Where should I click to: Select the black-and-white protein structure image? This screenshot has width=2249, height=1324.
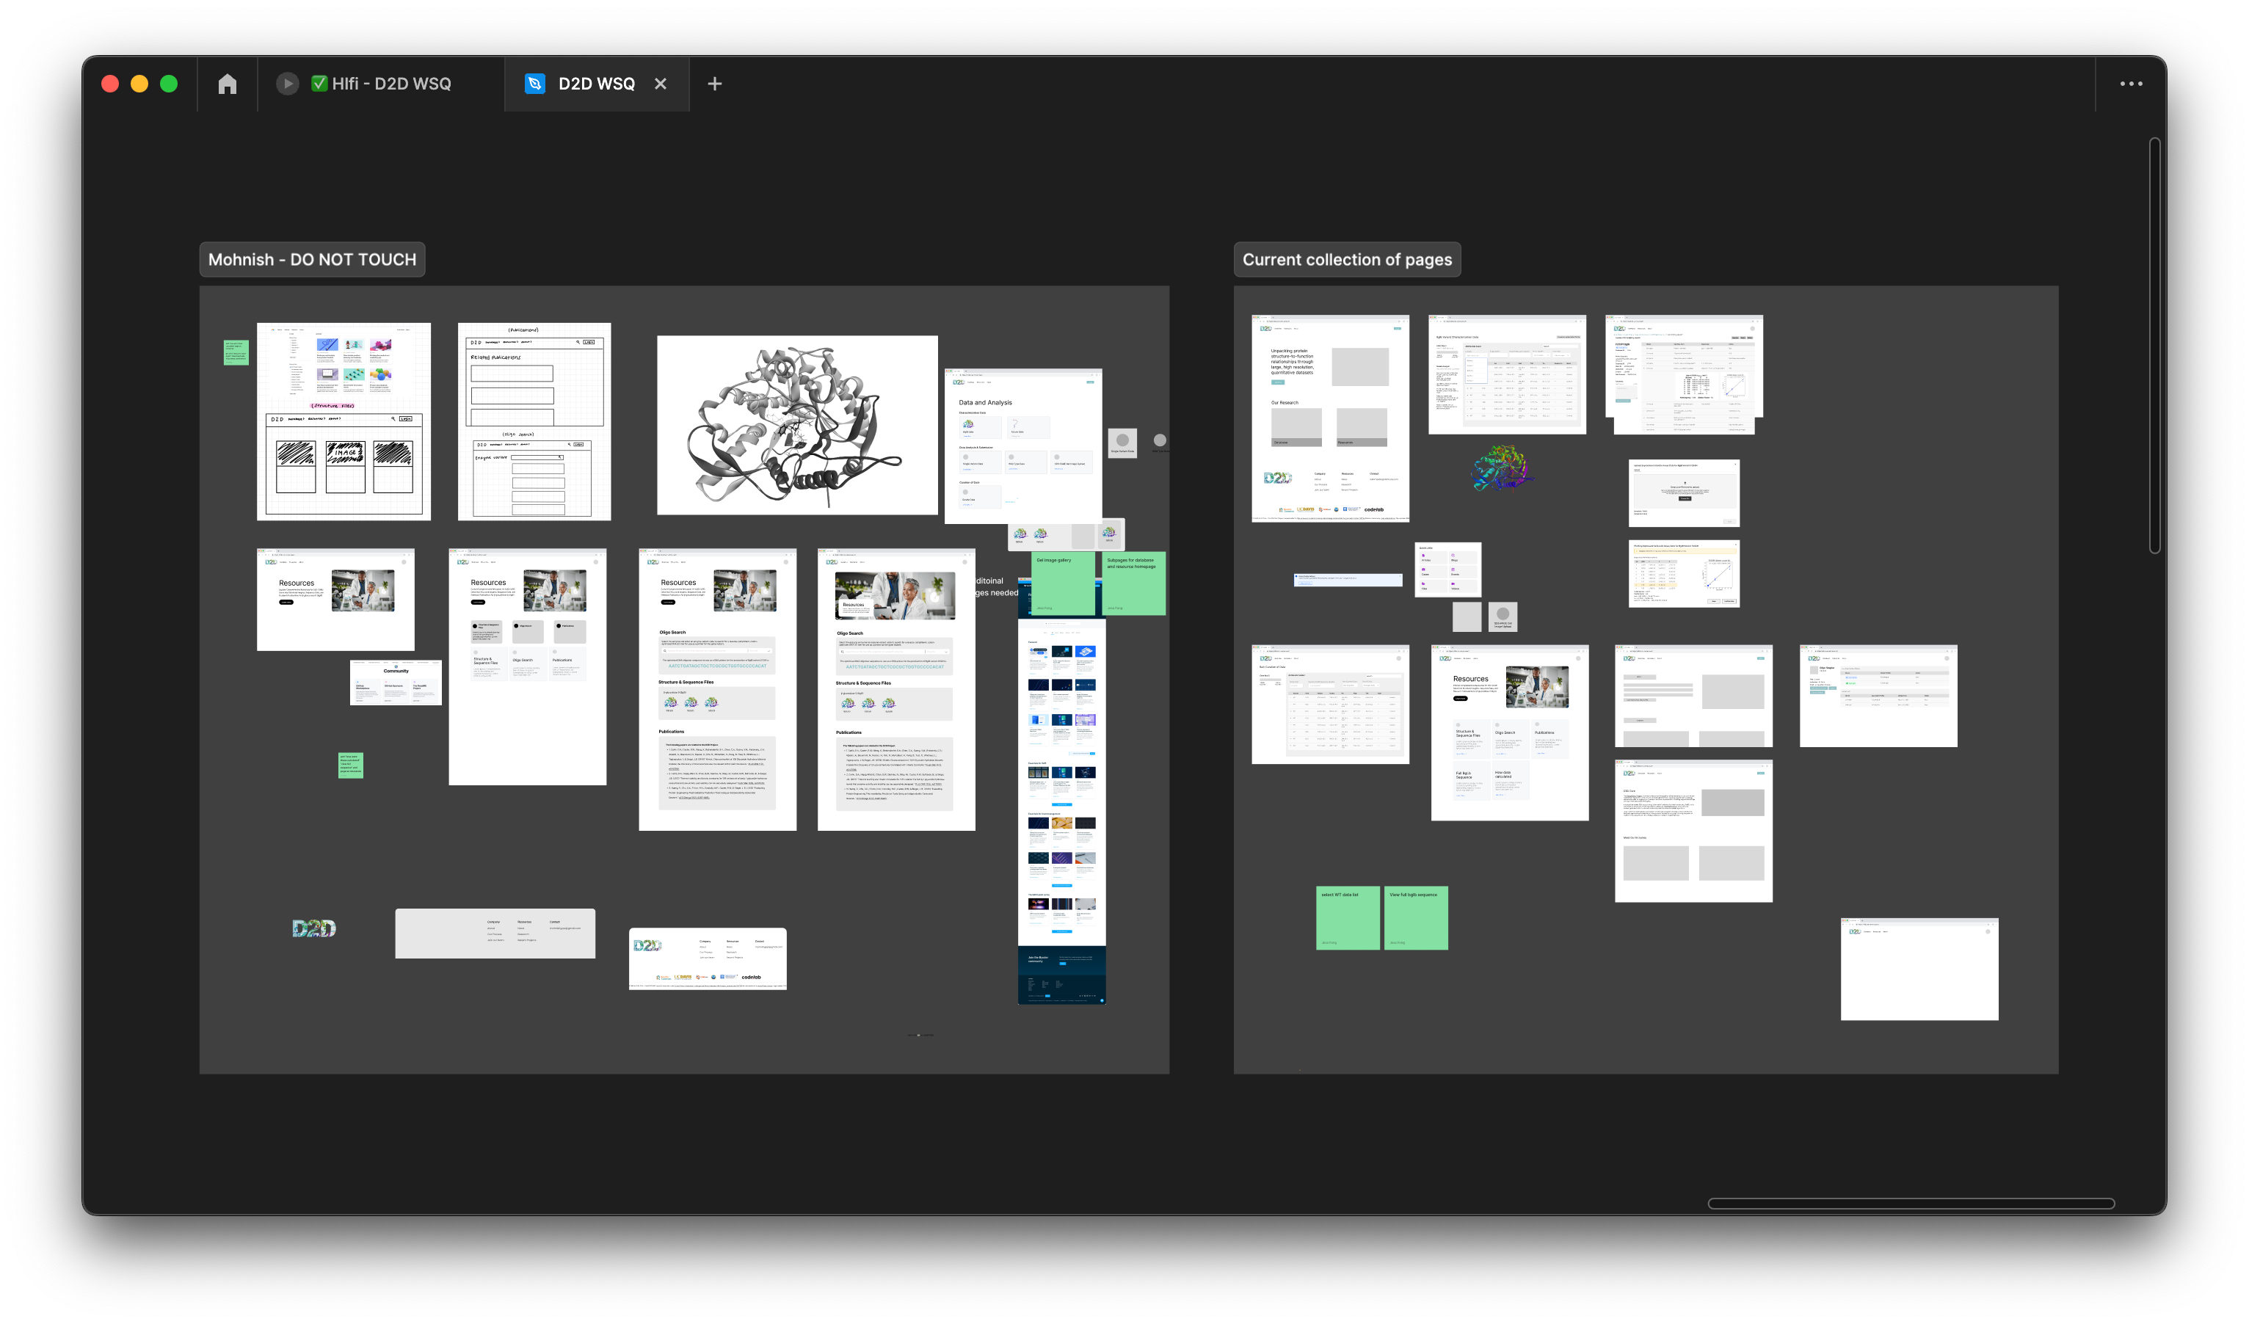pos(796,425)
